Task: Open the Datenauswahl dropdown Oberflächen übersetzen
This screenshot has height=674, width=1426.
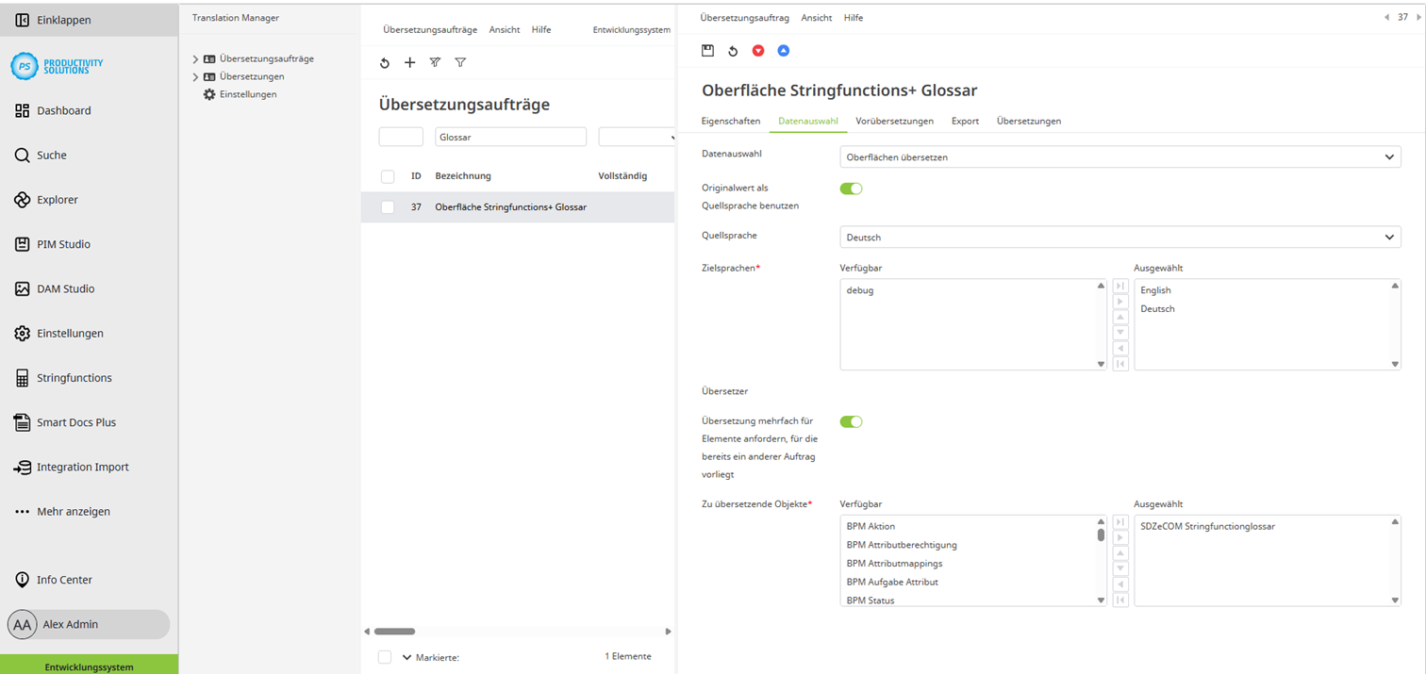Action: coord(1120,157)
